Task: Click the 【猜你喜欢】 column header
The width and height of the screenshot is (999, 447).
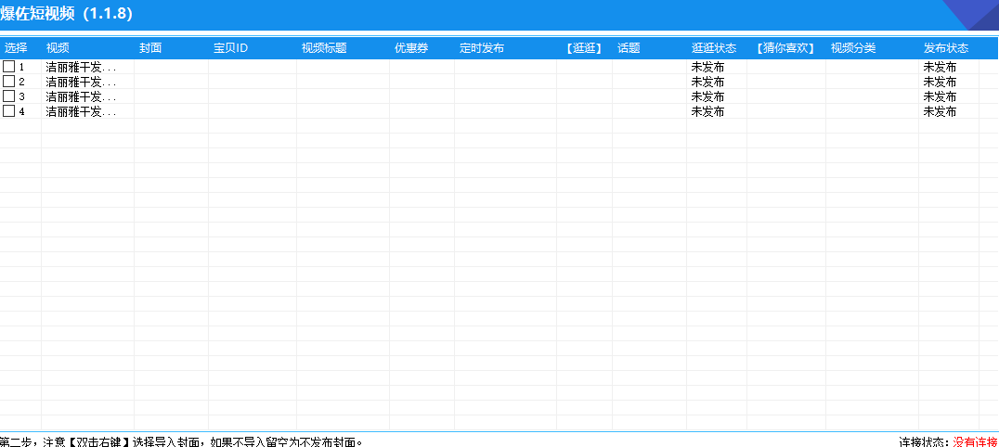Action: [785, 48]
